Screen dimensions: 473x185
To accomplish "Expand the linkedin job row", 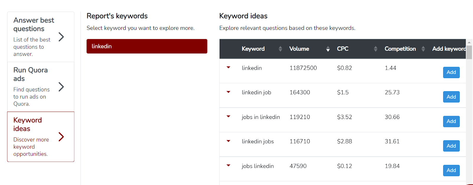I will click(228, 92).
